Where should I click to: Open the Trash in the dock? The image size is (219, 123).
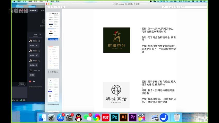coord(177,117)
